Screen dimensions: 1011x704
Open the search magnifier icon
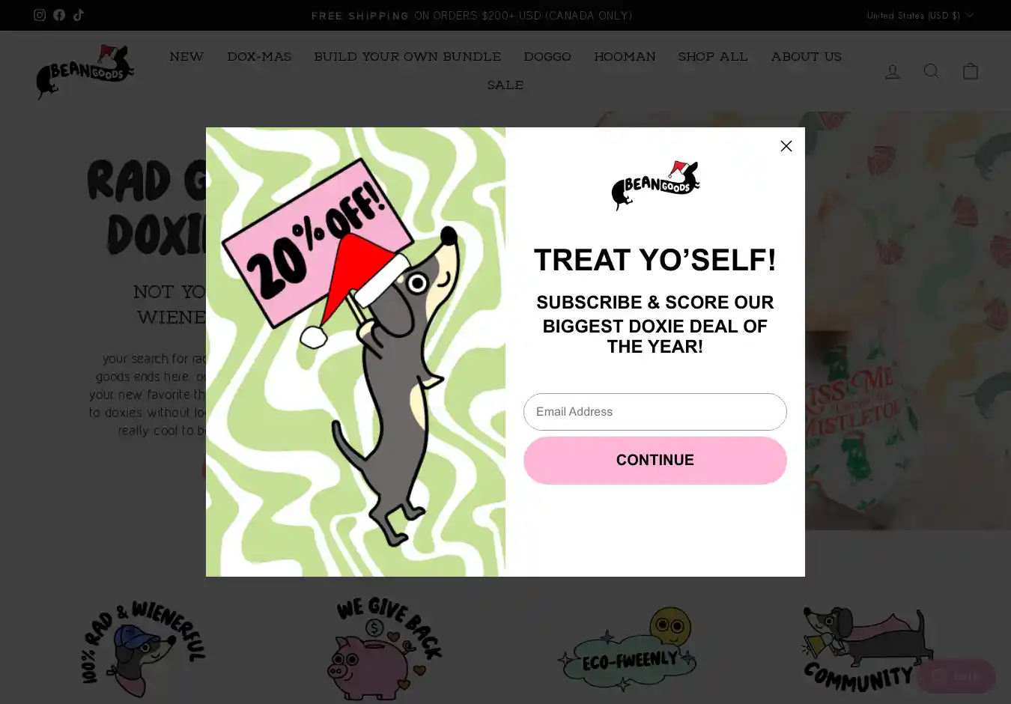pos(932,71)
